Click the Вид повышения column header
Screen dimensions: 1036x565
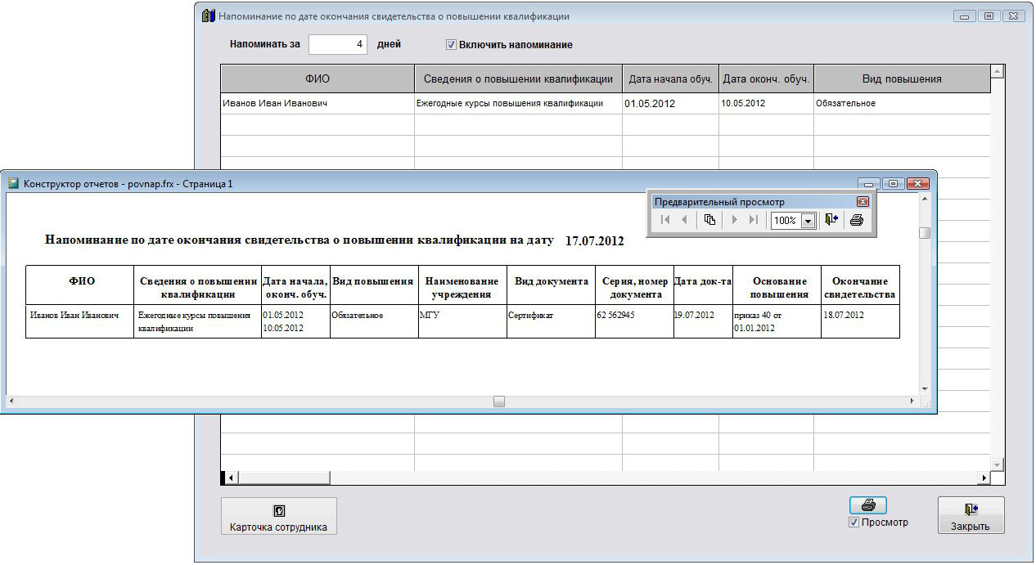point(901,79)
